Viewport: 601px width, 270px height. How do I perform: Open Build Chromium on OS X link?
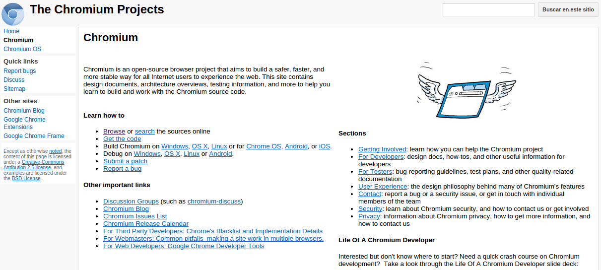[200, 146]
